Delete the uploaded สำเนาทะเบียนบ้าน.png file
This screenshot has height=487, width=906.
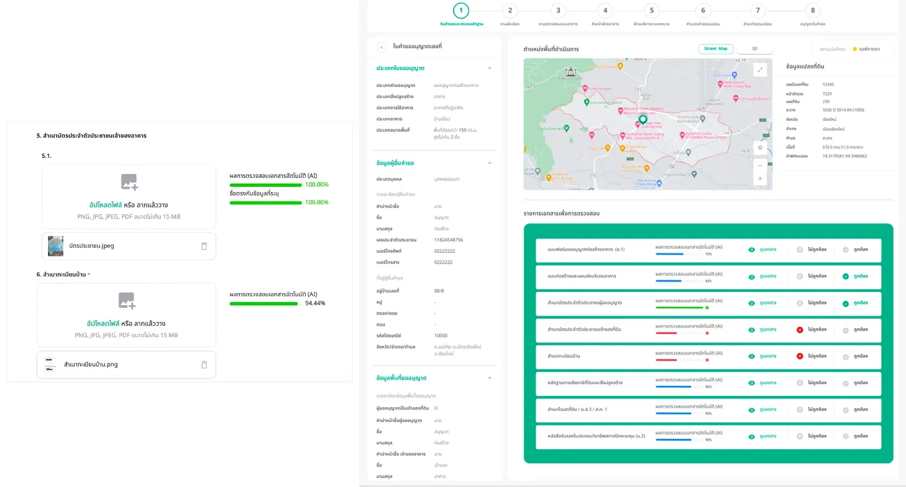click(x=204, y=365)
